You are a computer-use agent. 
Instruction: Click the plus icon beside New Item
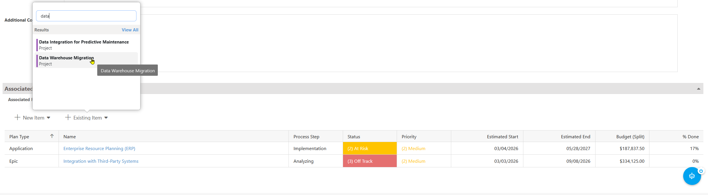click(17, 118)
